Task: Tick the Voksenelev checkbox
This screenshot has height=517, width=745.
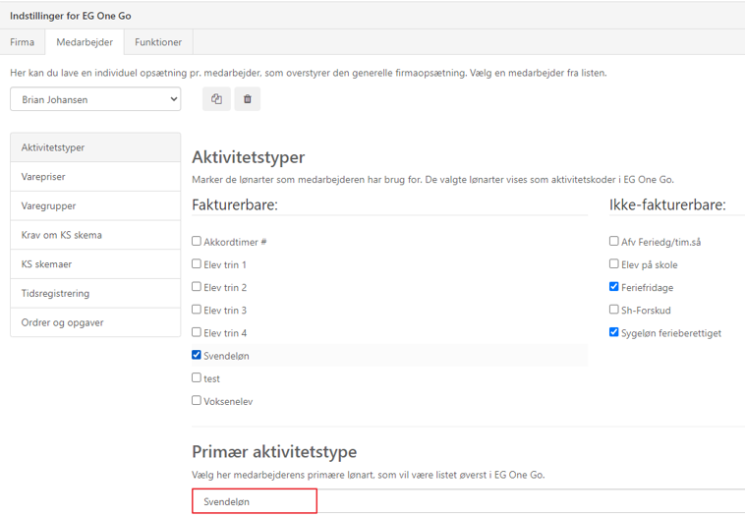Action: tap(197, 401)
